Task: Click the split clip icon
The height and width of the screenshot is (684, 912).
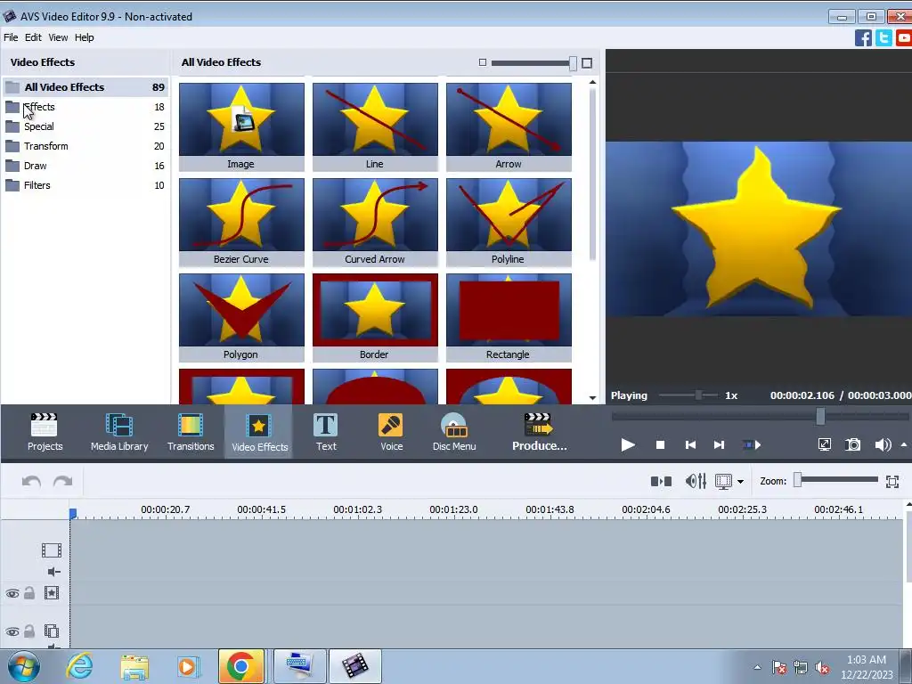Action: (661, 481)
